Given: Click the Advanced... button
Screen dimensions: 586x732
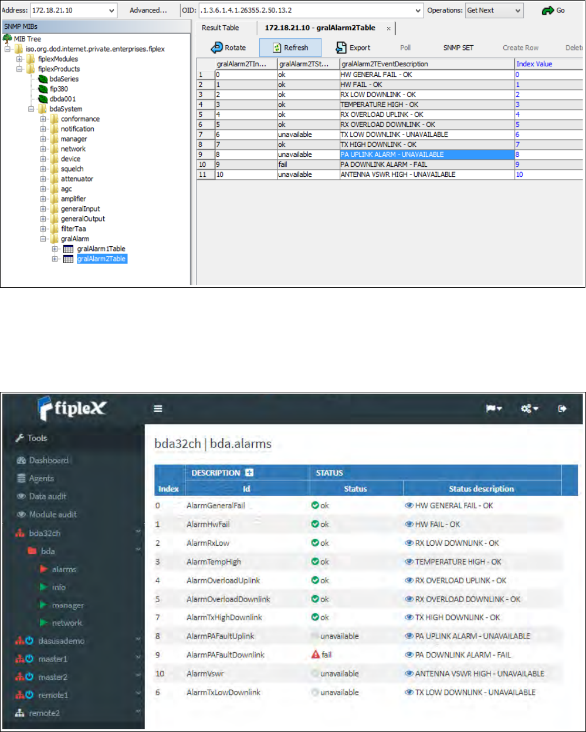Looking at the screenshot, I should (x=148, y=11).
